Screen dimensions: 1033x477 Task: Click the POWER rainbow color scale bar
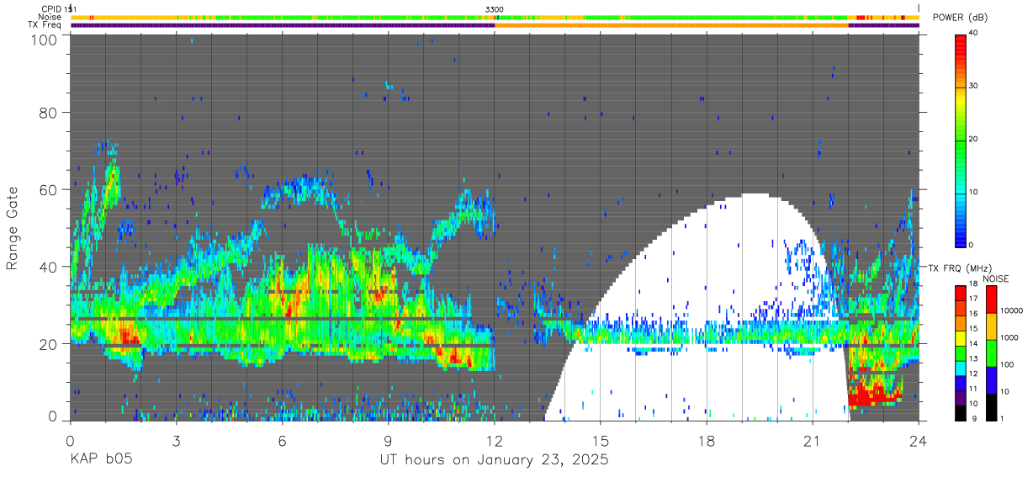[x=961, y=140]
